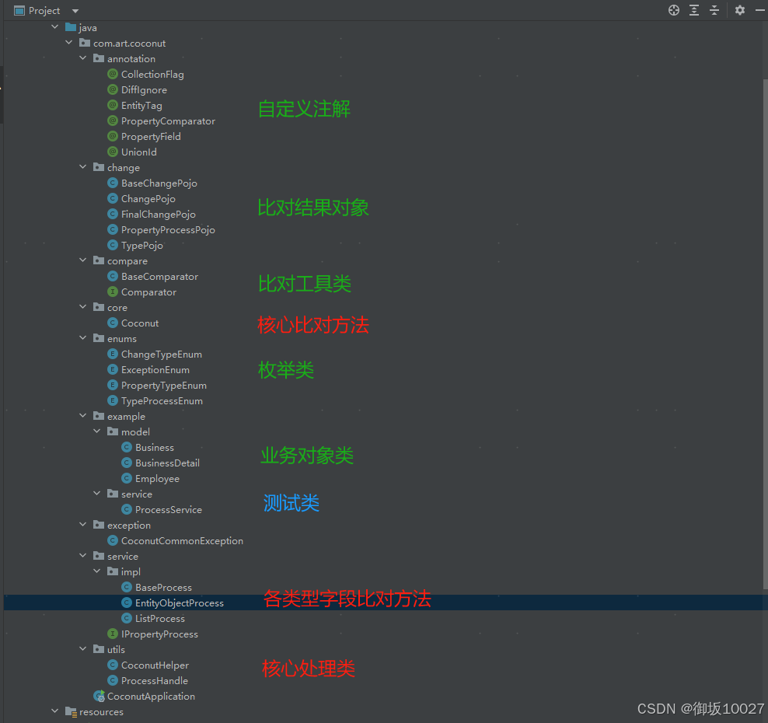Click the Coconut class icon

coord(113,323)
